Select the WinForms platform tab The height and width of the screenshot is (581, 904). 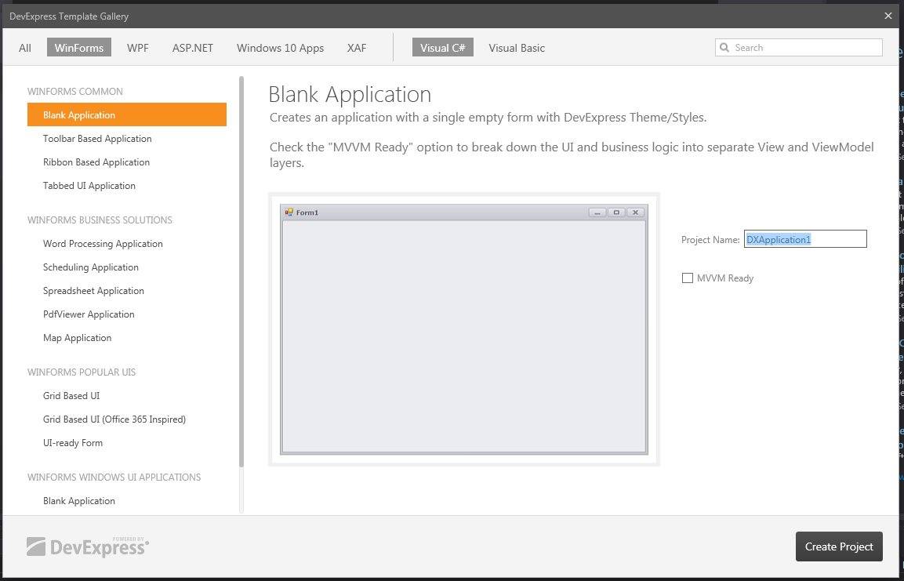(79, 48)
